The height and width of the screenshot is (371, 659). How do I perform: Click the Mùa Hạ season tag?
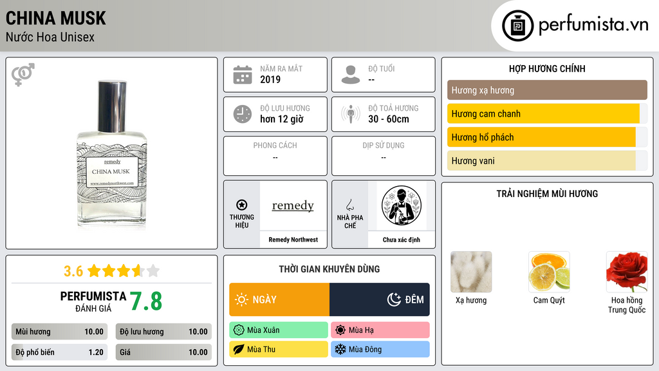[380, 330]
